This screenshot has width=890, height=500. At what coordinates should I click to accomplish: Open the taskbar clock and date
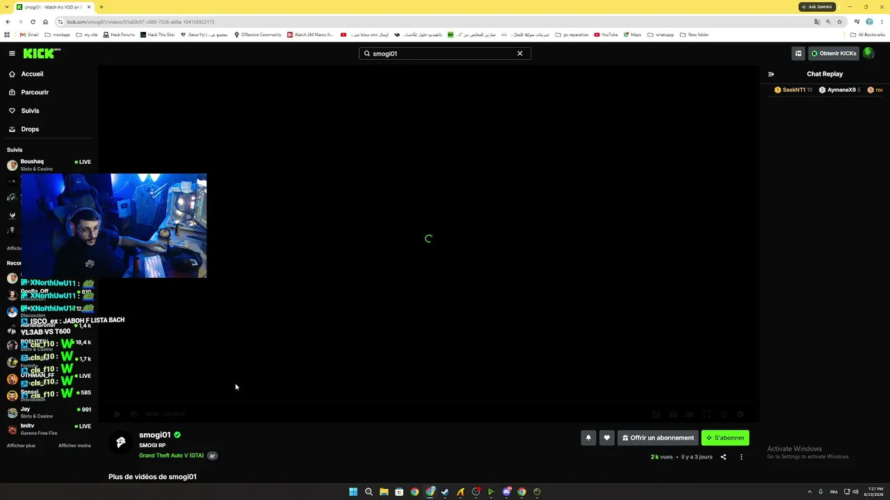pos(875,492)
